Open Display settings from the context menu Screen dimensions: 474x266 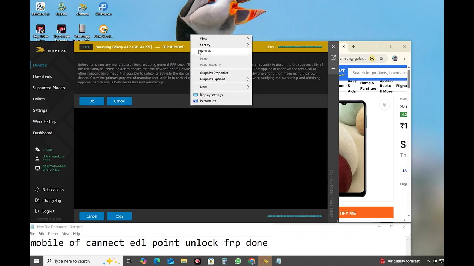tap(221, 95)
